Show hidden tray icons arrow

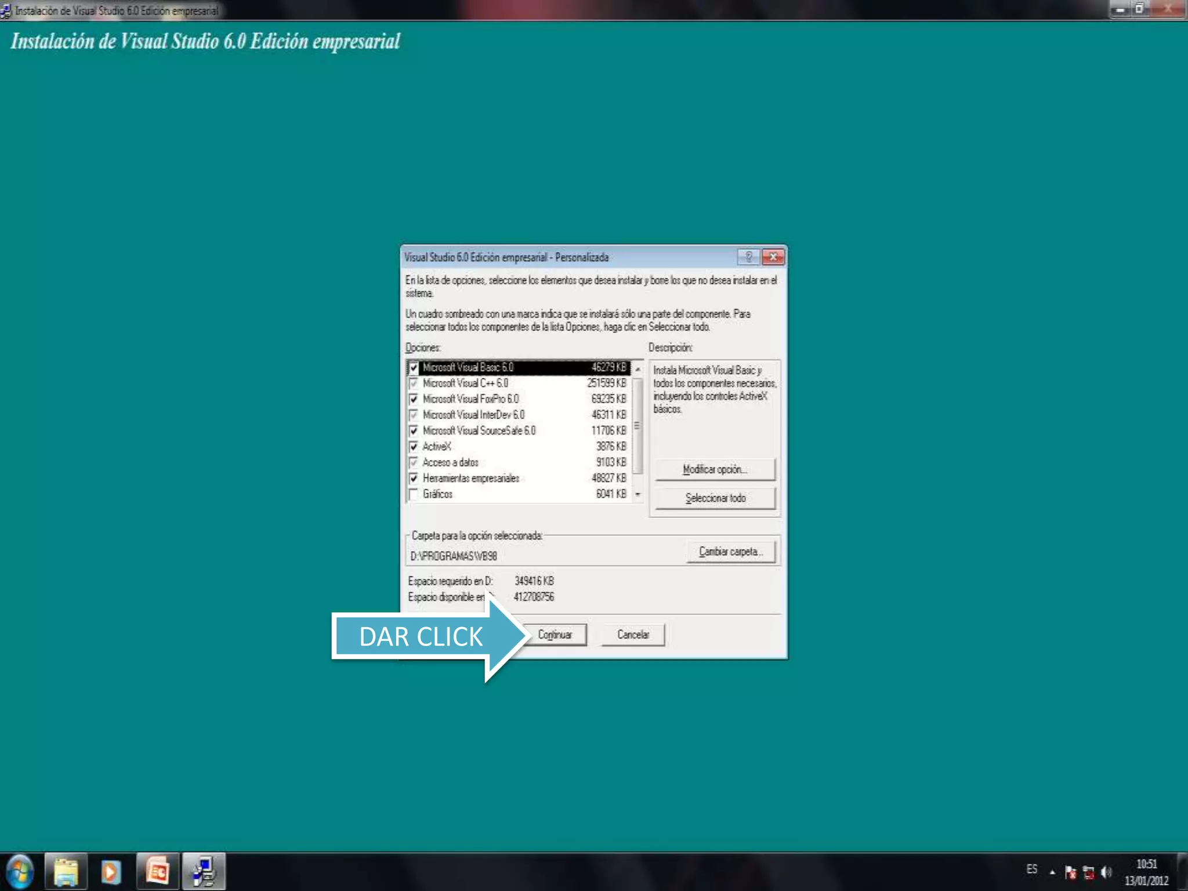tap(1052, 872)
